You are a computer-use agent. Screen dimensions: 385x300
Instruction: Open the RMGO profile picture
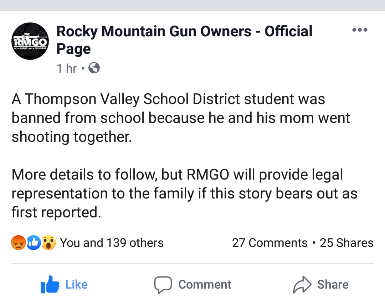(x=30, y=41)
